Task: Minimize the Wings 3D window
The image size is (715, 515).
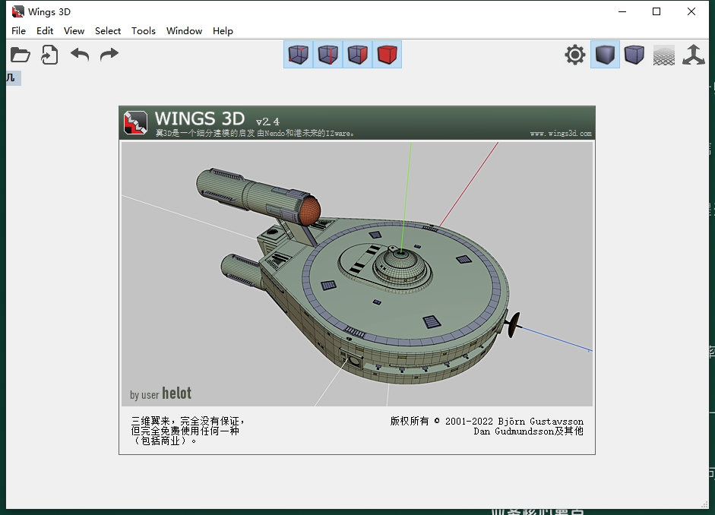Action: point(622,11)
